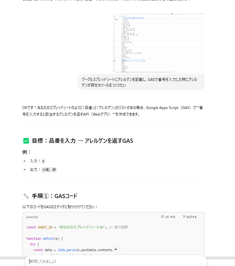Screen dimensions: 235x266
Task: Click the heading 手順①：GASコード
Action: tap(54, 196)
